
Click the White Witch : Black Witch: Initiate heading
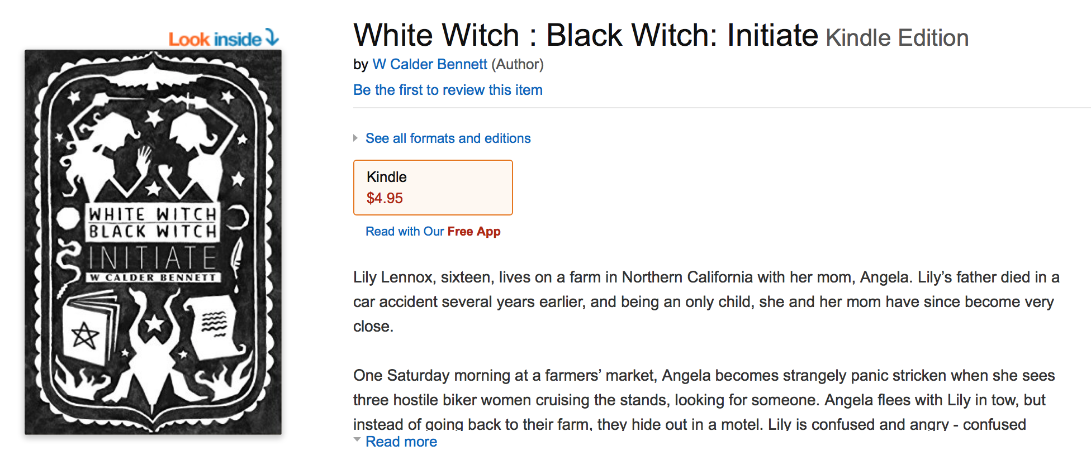[x=586, y=36]
